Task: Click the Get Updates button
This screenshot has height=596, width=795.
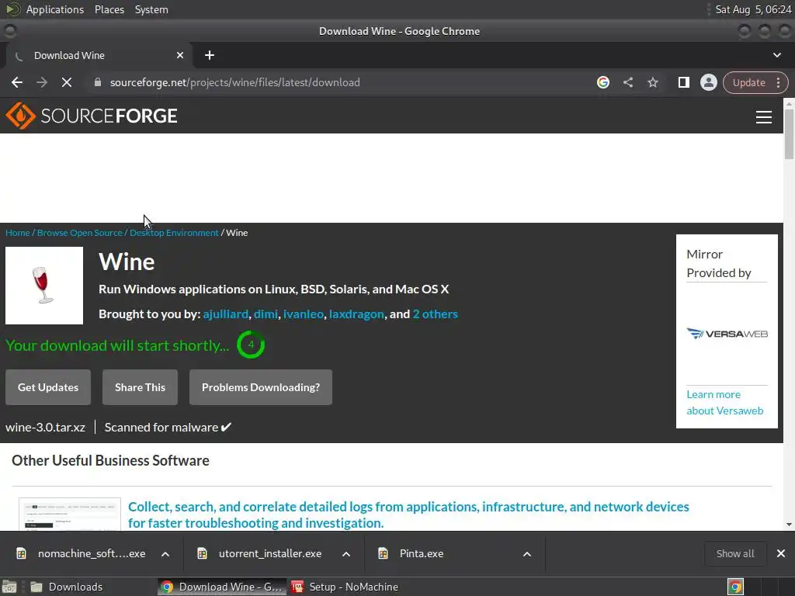Action: [48, 387]
